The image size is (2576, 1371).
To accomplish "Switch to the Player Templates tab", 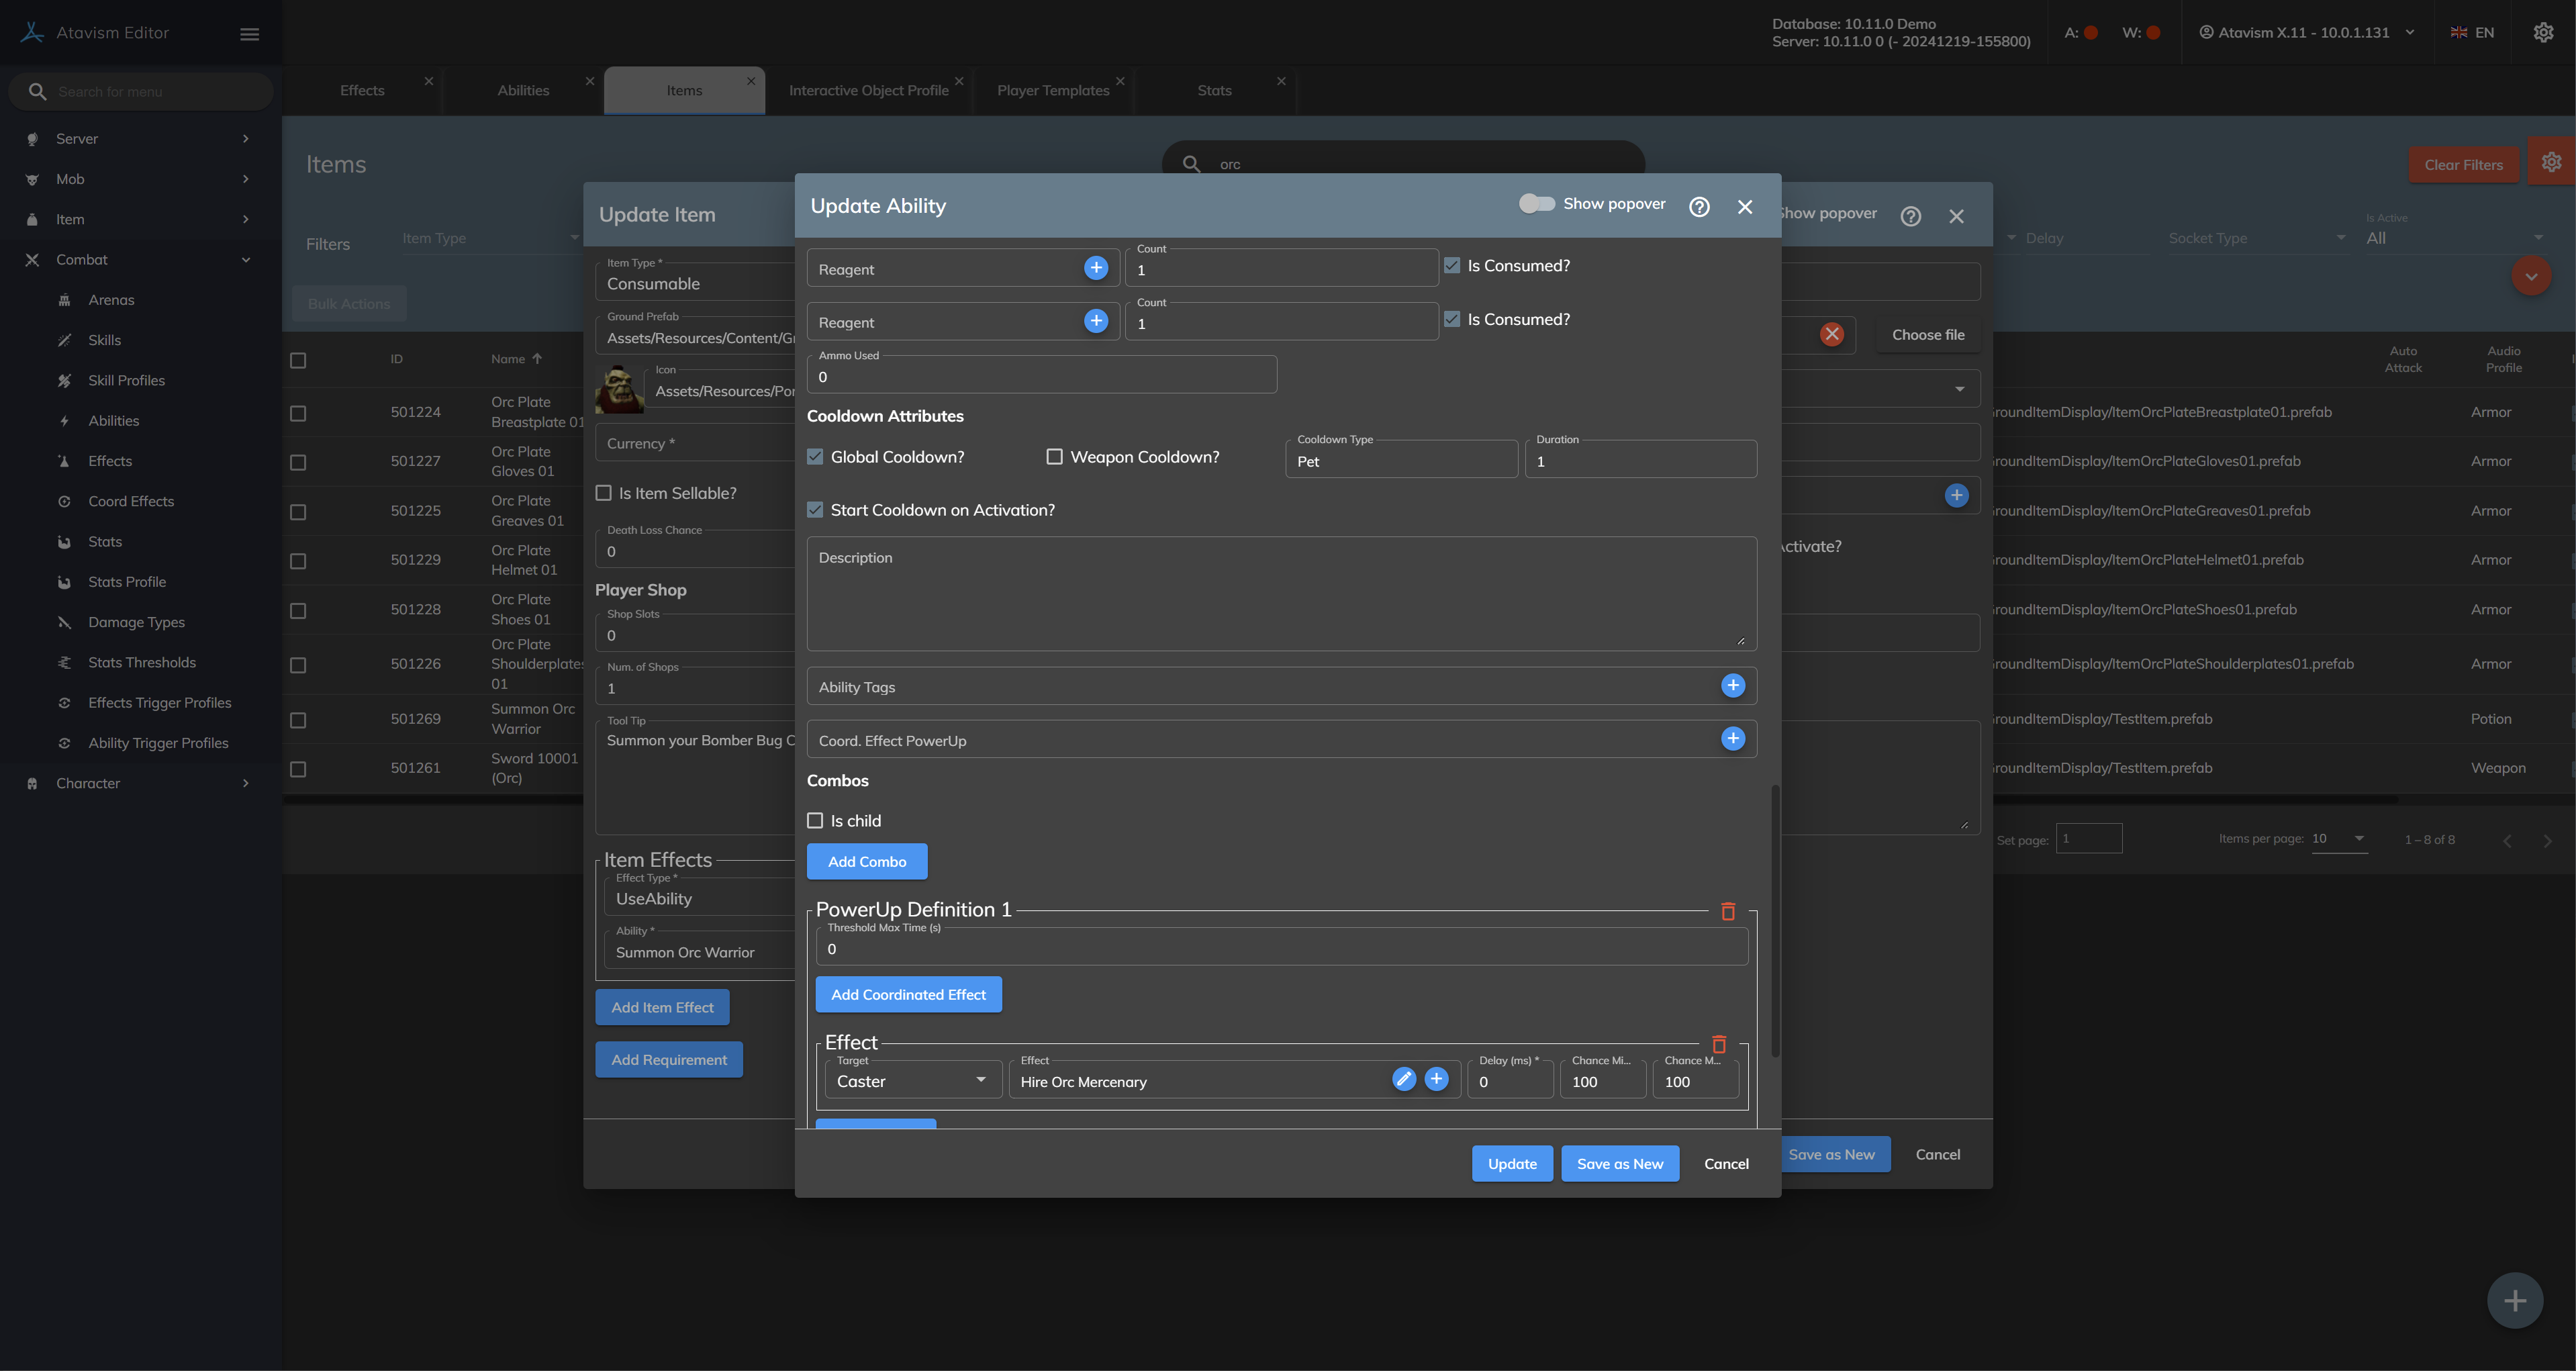I will (x=1053, y=91).
